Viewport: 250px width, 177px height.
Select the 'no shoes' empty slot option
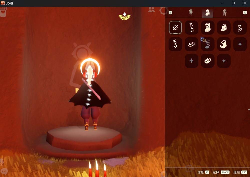coord(175,27)
